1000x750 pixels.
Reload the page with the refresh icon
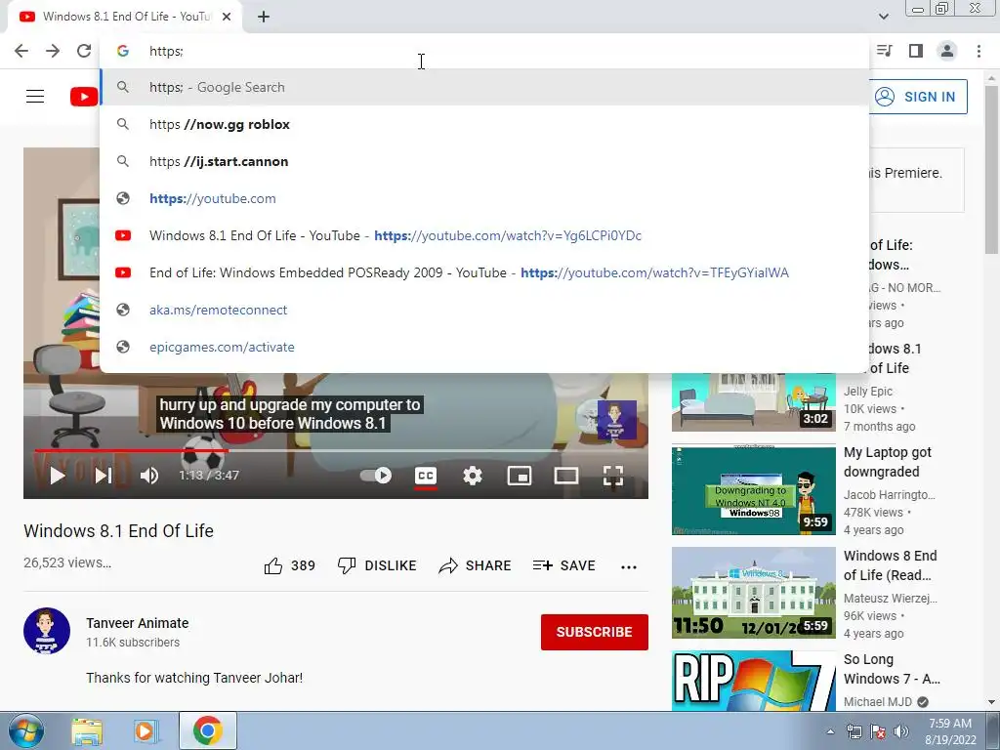(84, 51)
